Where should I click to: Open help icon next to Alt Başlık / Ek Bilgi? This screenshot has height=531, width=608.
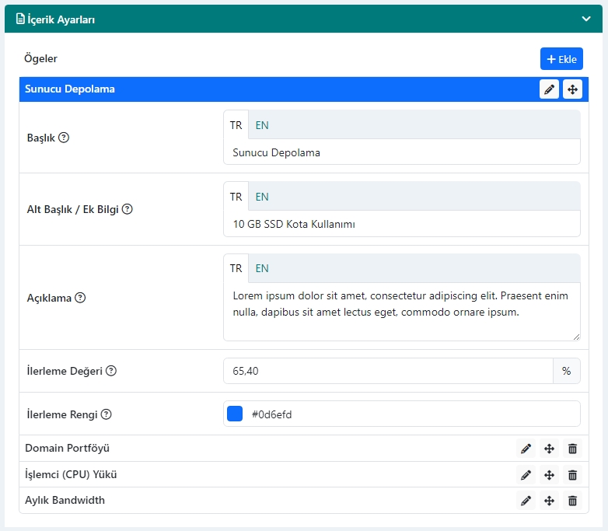(128, 209)
